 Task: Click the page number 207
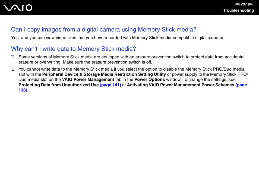click(244, 4)
